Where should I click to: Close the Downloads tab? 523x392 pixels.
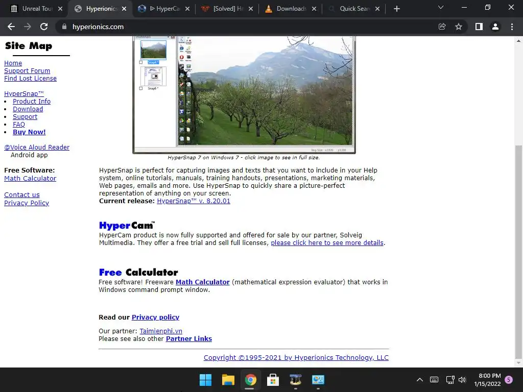[x=314, y=9]
